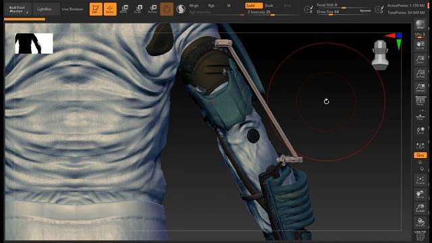Click the Frame mesh icon
This screenshot has width=432, height=243.
[420, 180]
